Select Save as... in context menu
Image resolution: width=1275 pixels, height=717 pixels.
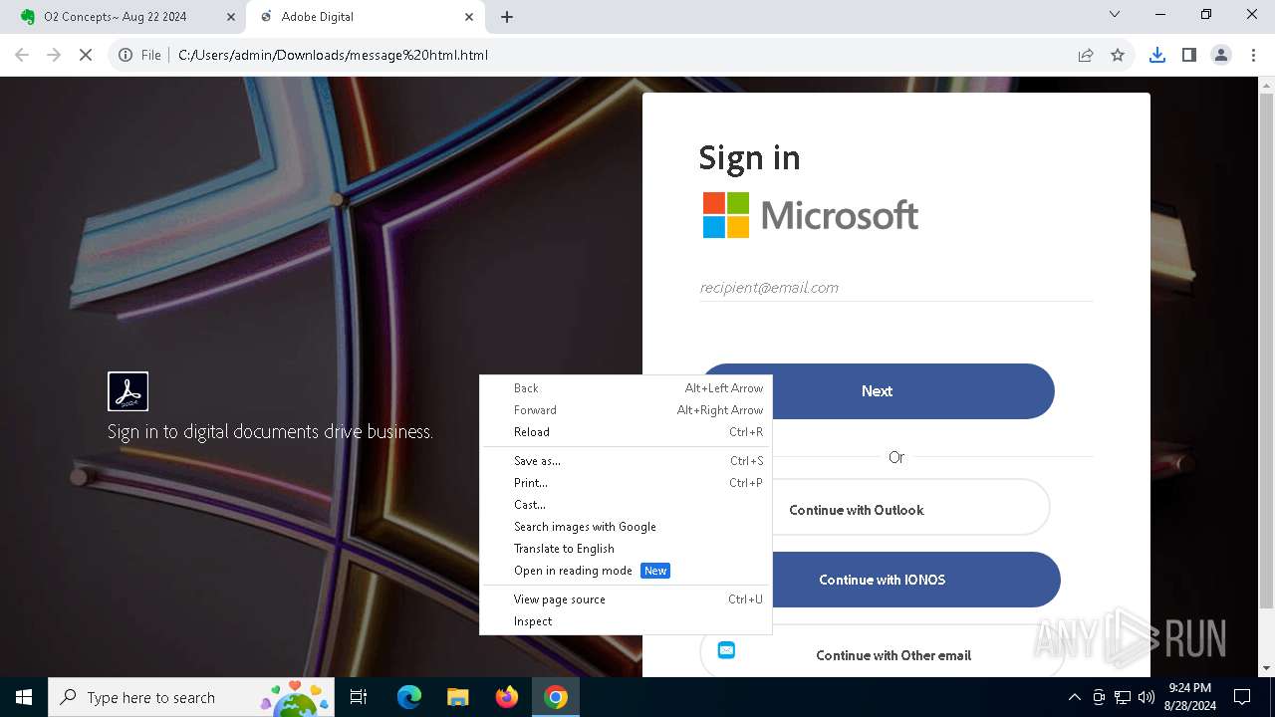click(x=626, y=461)
